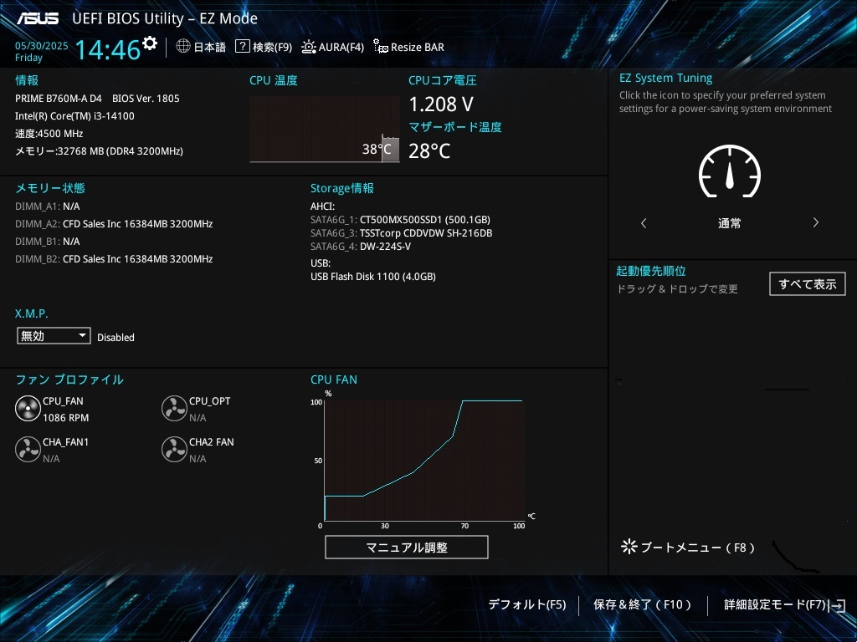Image resolution: width=857 pixels, height=642 pixels.
Task: Click the Boot Menu asterisk icon
Action: point(629,547)
